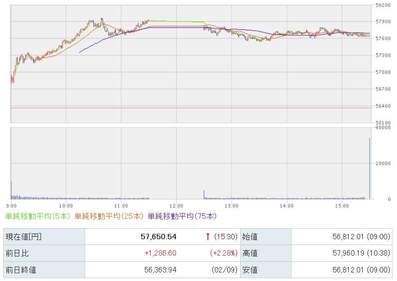Click the (02/09) previous close date

[x=225, y=270]
